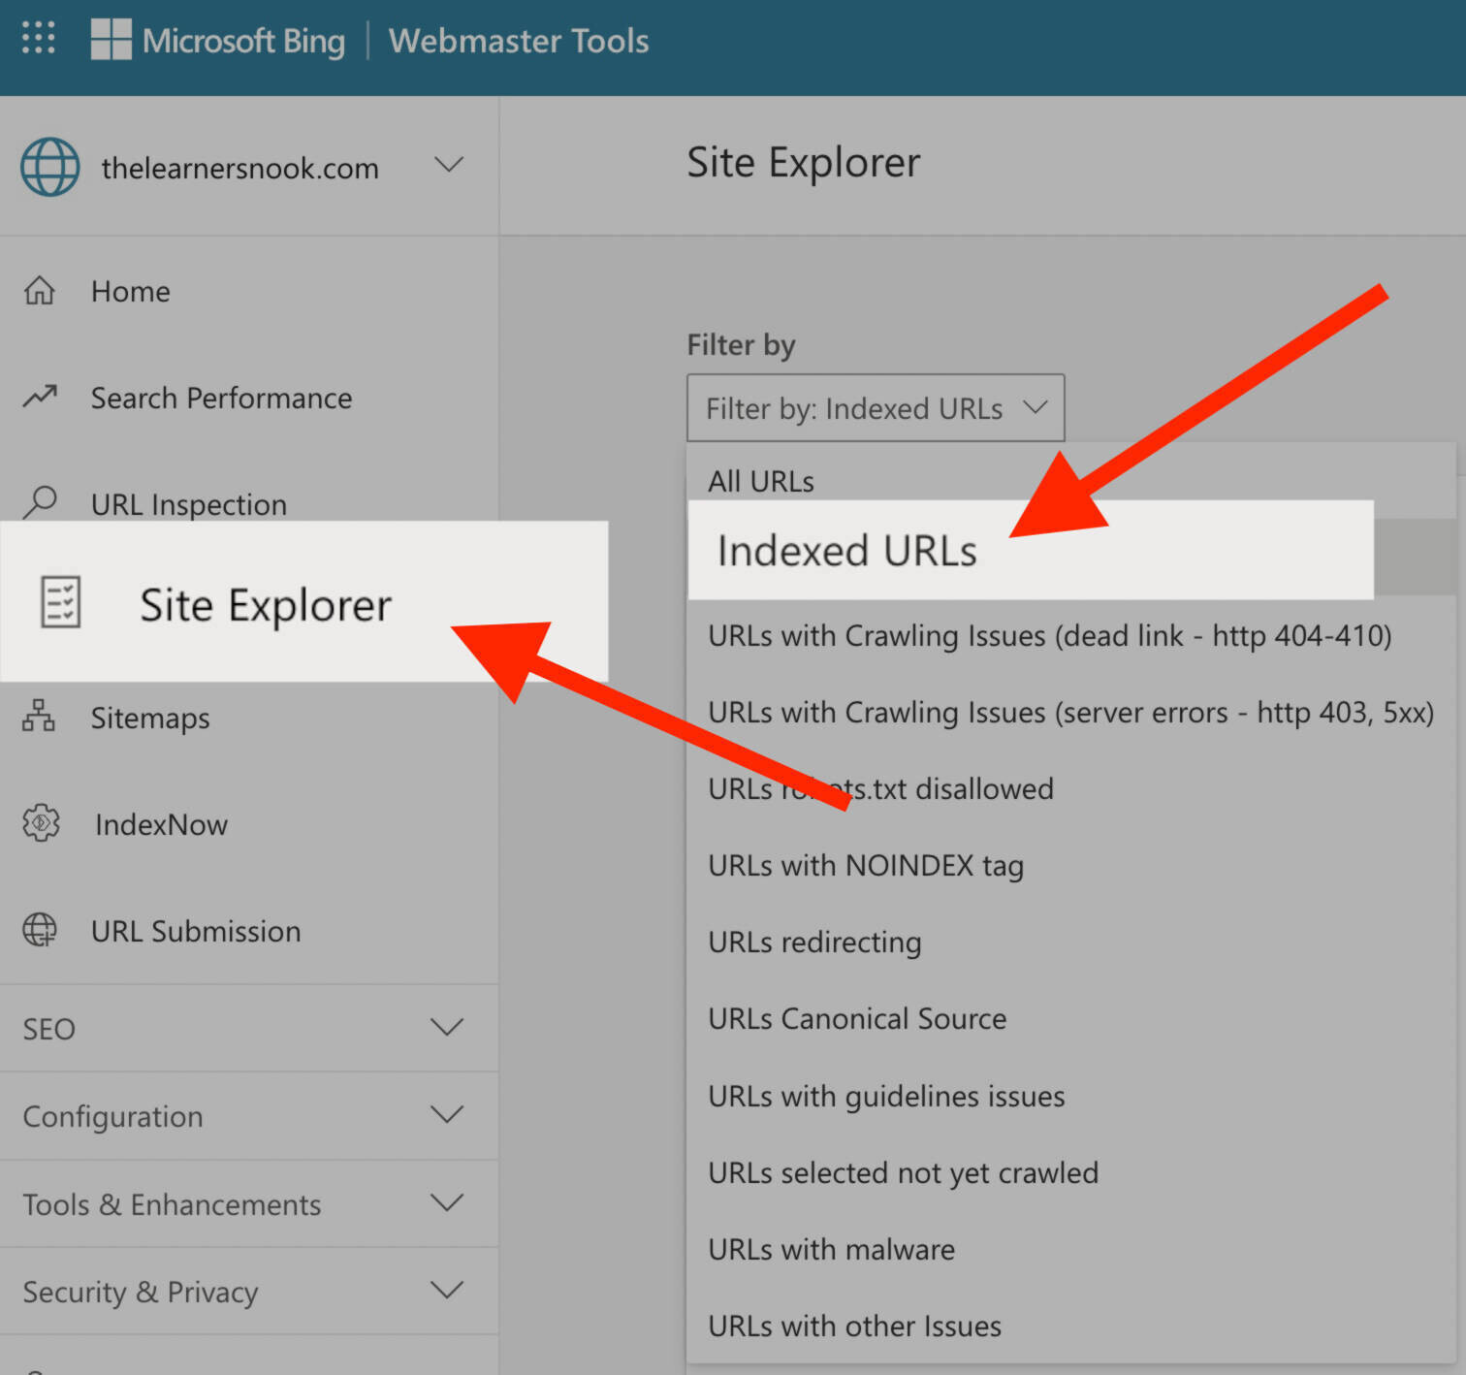This screenshot has height=1375, width=1466.
Task: Select 'All URLs' from the filter list
Action: pyautogui.click(x=761, y=480)
